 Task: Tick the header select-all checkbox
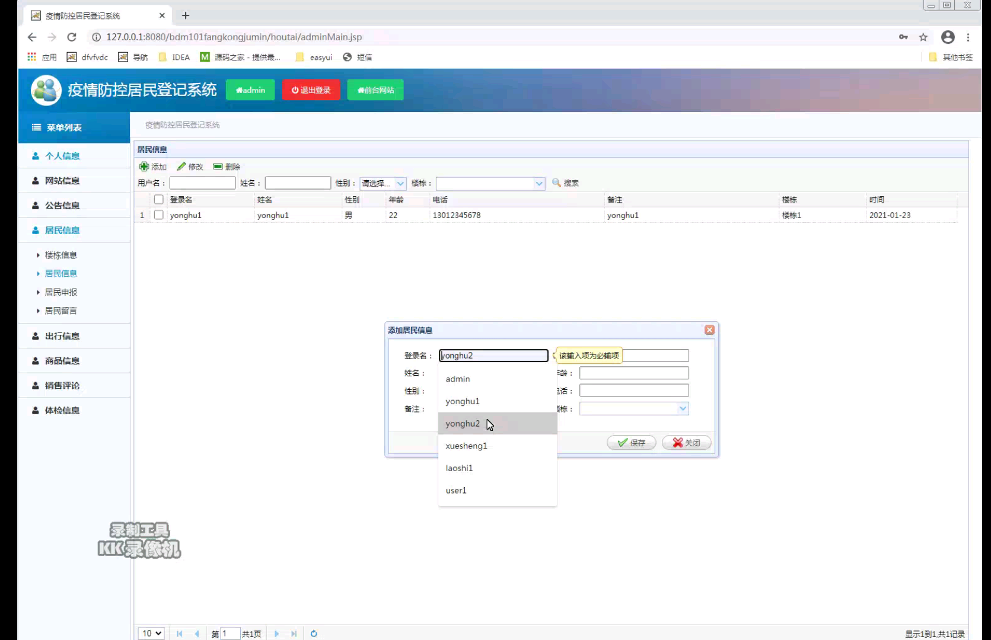coord(158,200)
